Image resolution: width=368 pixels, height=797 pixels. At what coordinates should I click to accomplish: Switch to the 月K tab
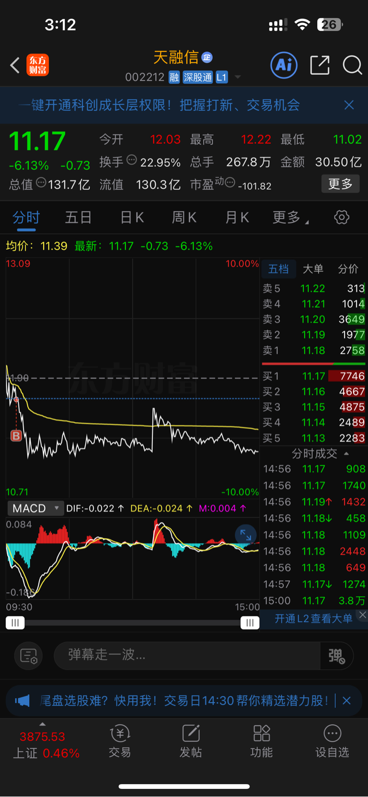pyautogui.click(x=237, y=218)
